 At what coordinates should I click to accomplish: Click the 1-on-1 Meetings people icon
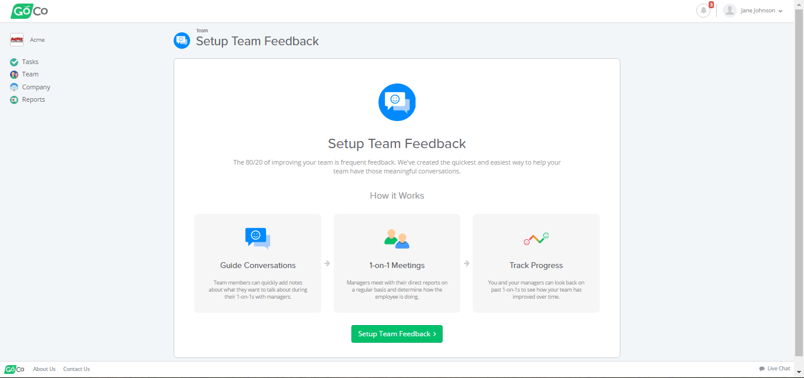397,238
